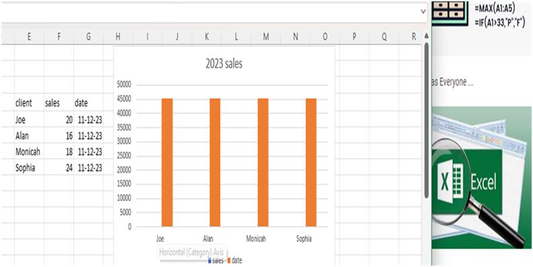This screenshot has height=267, width=533.
Task: Select Monicah's sales value 18
Action: coord(58,151)
